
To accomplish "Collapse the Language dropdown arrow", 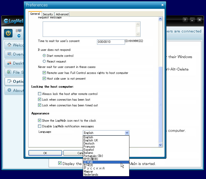I will [127, 133].
